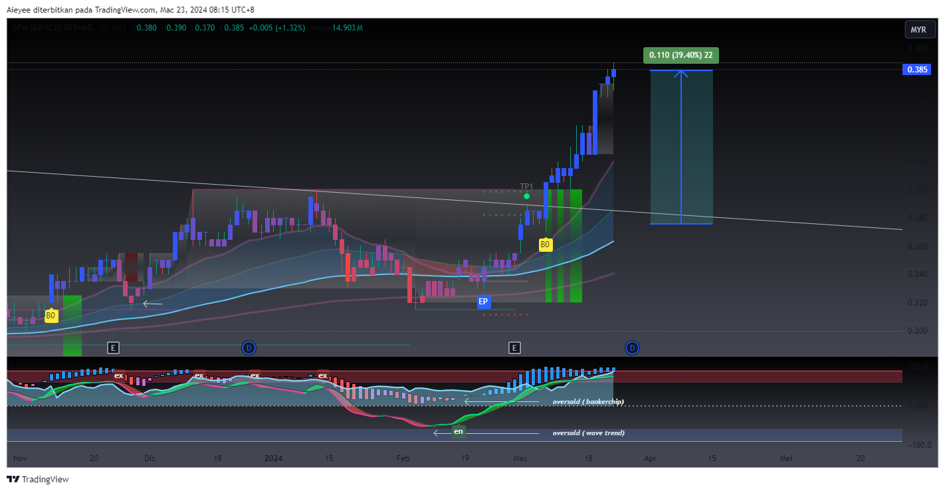
Task: Click the 19 date label on the time axis
Action: coord(465,458)
